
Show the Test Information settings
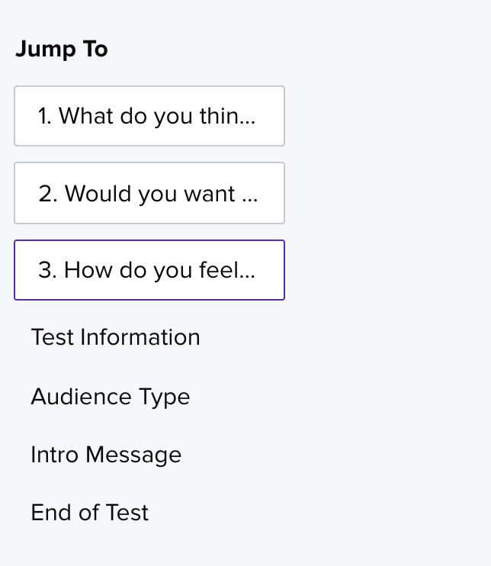tap(115, 337)
